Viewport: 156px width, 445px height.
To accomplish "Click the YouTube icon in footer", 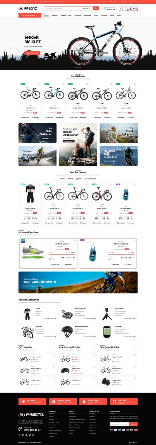I will 26,435.
